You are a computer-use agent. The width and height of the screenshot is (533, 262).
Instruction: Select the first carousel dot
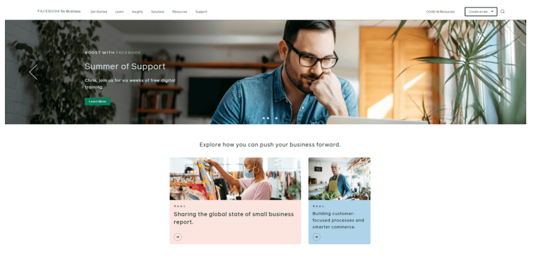264,118
